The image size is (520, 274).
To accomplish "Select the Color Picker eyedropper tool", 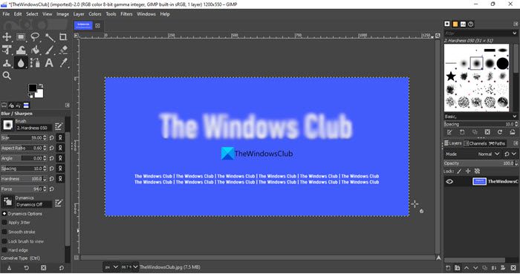I will click(63, 63).
